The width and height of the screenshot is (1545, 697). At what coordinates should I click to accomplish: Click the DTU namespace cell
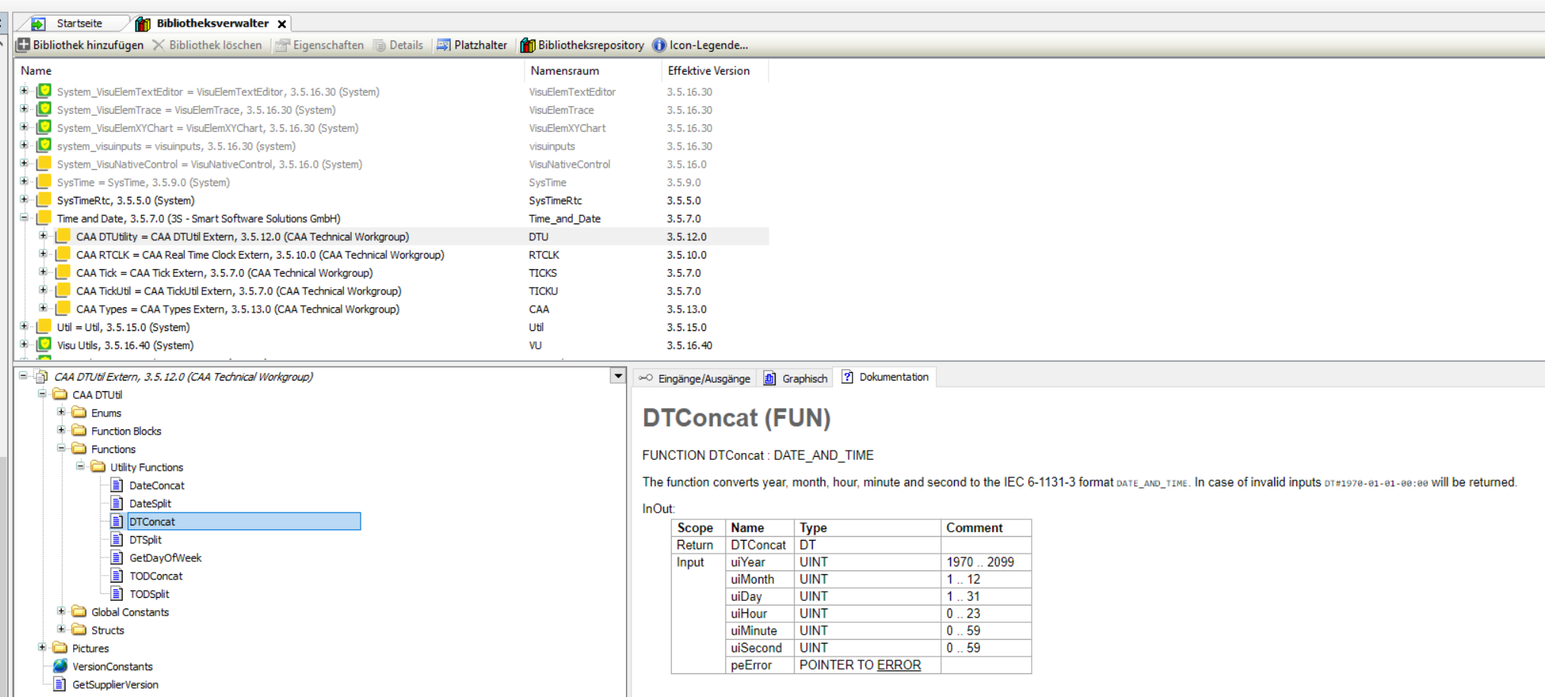coord(538,236)
